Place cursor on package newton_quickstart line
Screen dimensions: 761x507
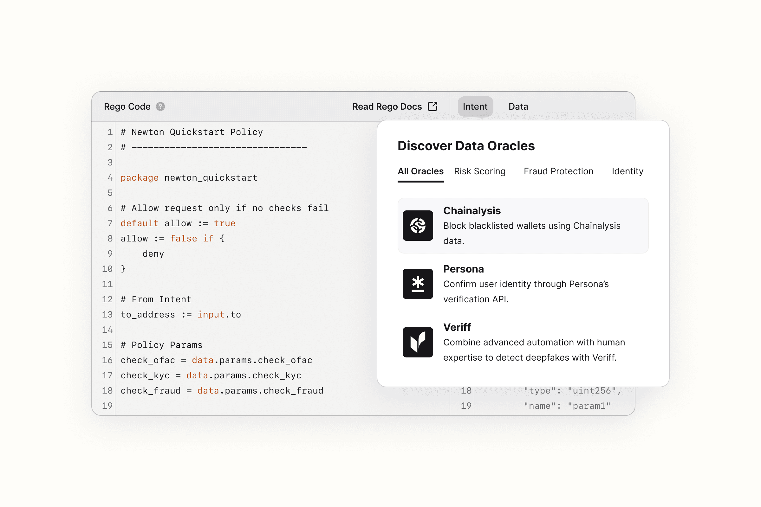pyautogui.click(x=189, y=177)
